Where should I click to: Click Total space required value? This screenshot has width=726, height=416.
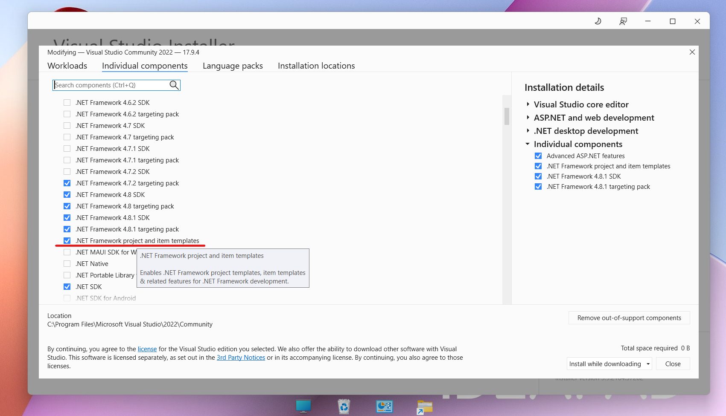685,348
